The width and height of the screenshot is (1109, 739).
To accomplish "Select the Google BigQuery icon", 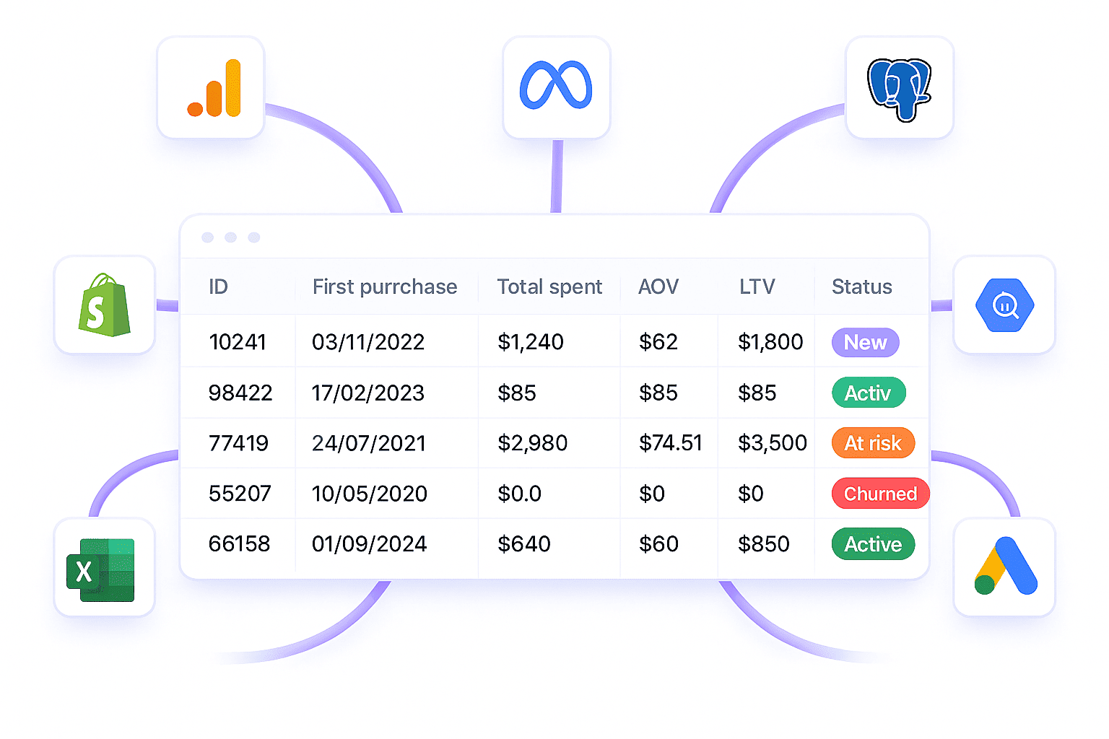I will point(1004,305).
